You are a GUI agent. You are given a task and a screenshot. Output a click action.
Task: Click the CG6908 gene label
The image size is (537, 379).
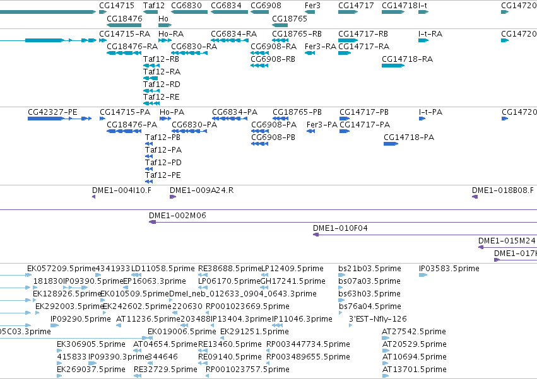click(x=266, y=6)
